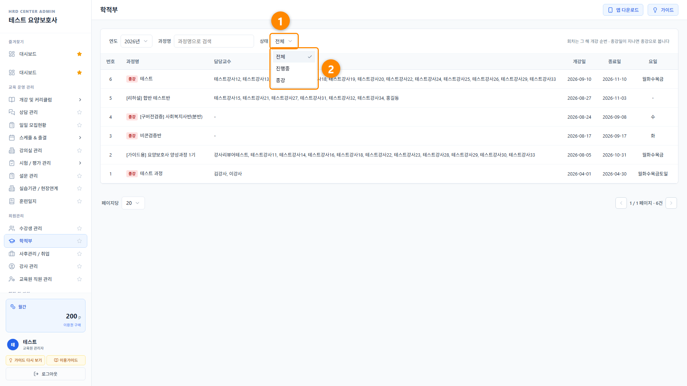Viewport: 687px width, 386px height.
Task: Toggle favorite star for 일일 모집현황
Action: click(79, 125)
